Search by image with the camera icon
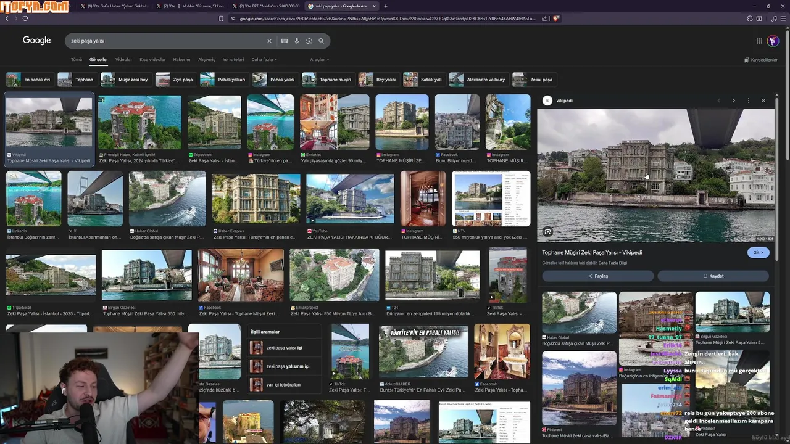 point(309,41)
